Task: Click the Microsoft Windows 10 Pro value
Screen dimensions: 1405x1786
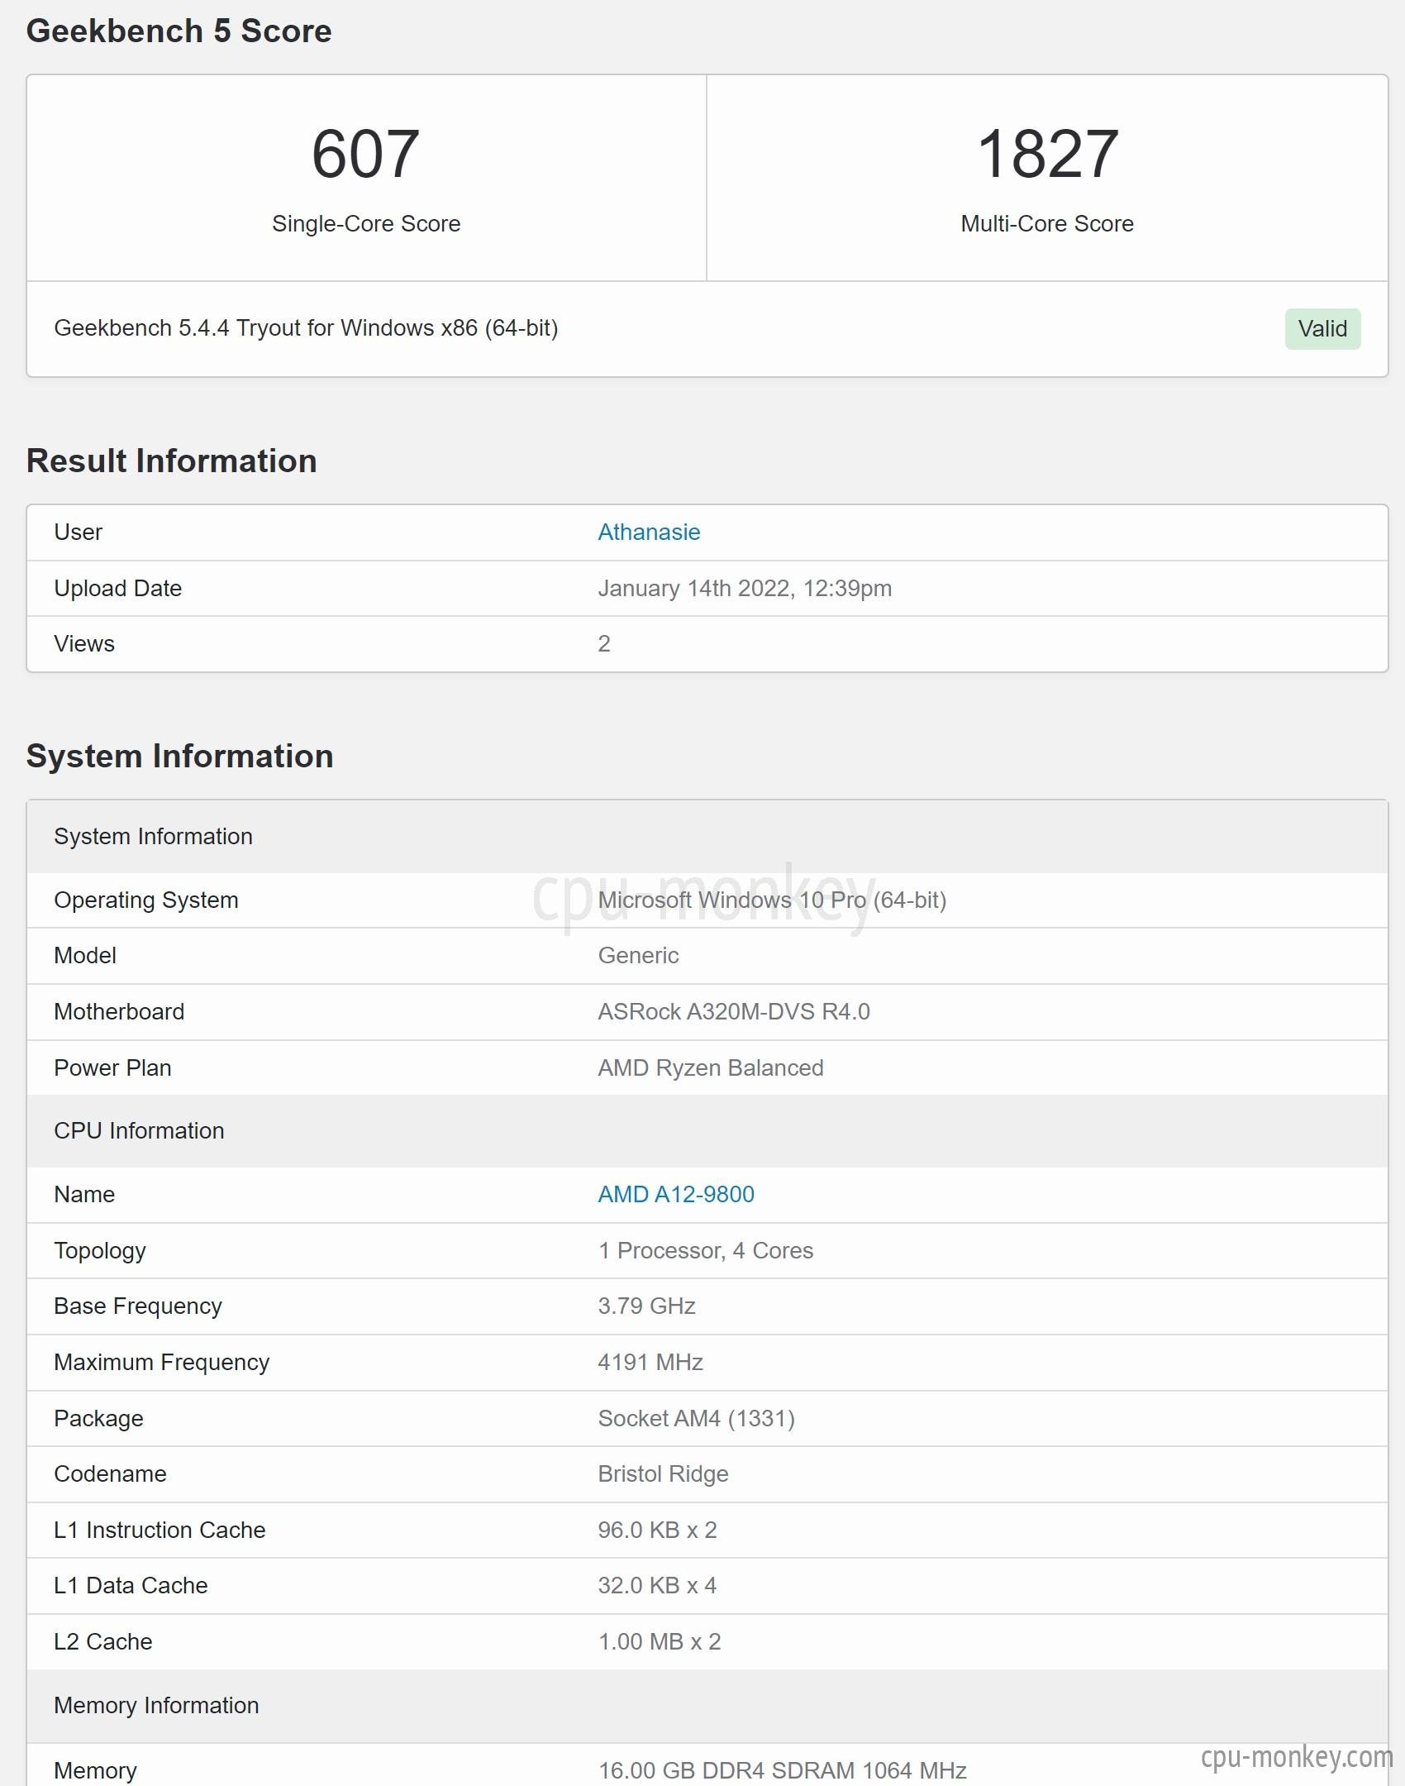Action: [772, 900]
